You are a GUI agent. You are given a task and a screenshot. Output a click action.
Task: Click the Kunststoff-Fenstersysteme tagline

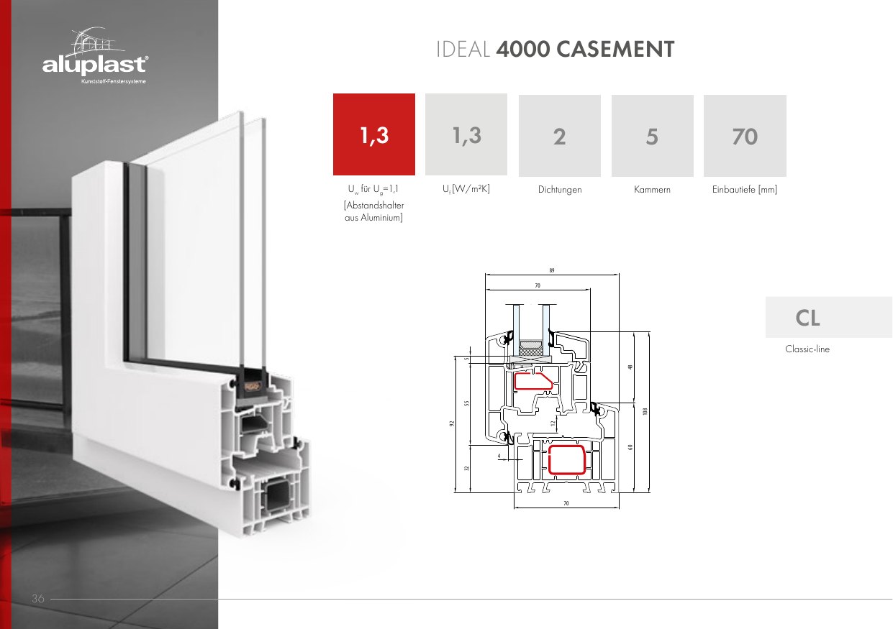pyautogui.click(x=115, y=81)
